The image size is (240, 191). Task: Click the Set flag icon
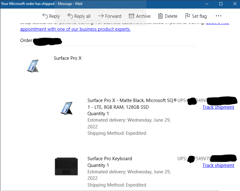click(187, 16)
